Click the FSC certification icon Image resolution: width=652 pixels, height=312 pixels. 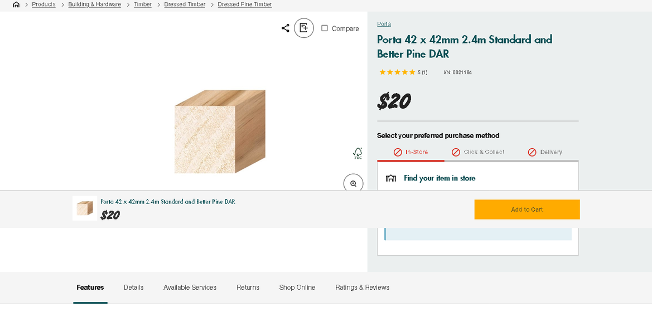pyautogui.click(x=358, y=153)
